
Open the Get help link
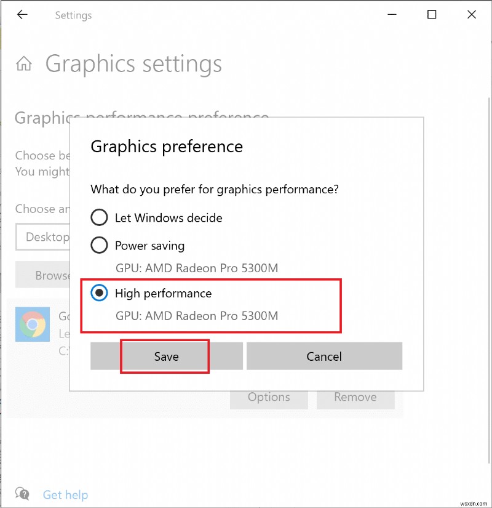pos(65,494)
